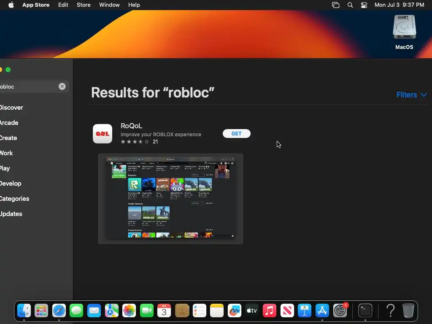Open Stage Manager icon in menu bar
This screenshot has width=432, height=324.
click(335, 5)
